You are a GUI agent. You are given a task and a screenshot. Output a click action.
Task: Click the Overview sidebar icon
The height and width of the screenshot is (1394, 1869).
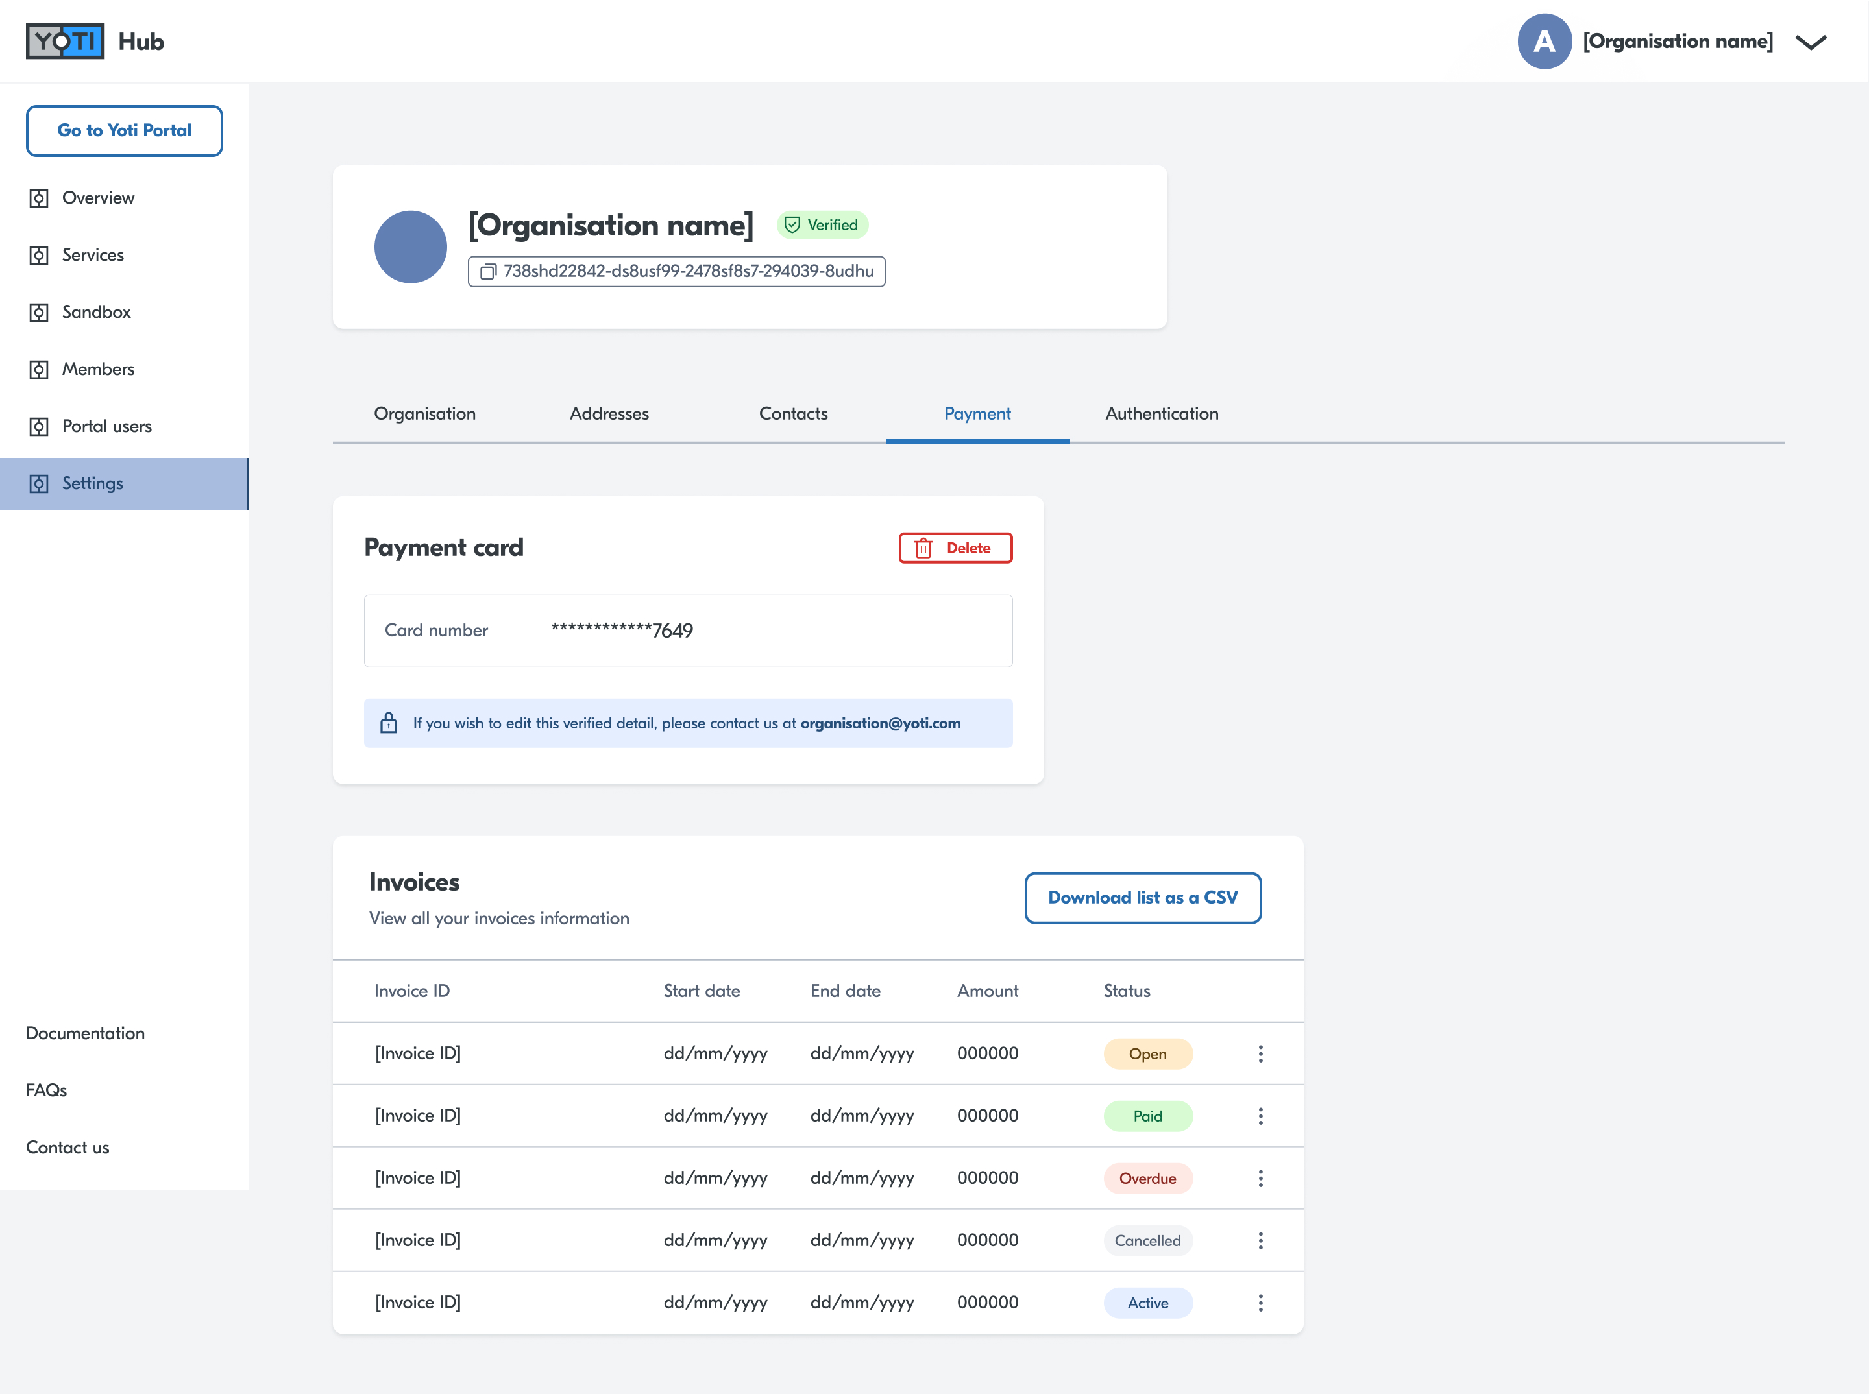[39, 198]
